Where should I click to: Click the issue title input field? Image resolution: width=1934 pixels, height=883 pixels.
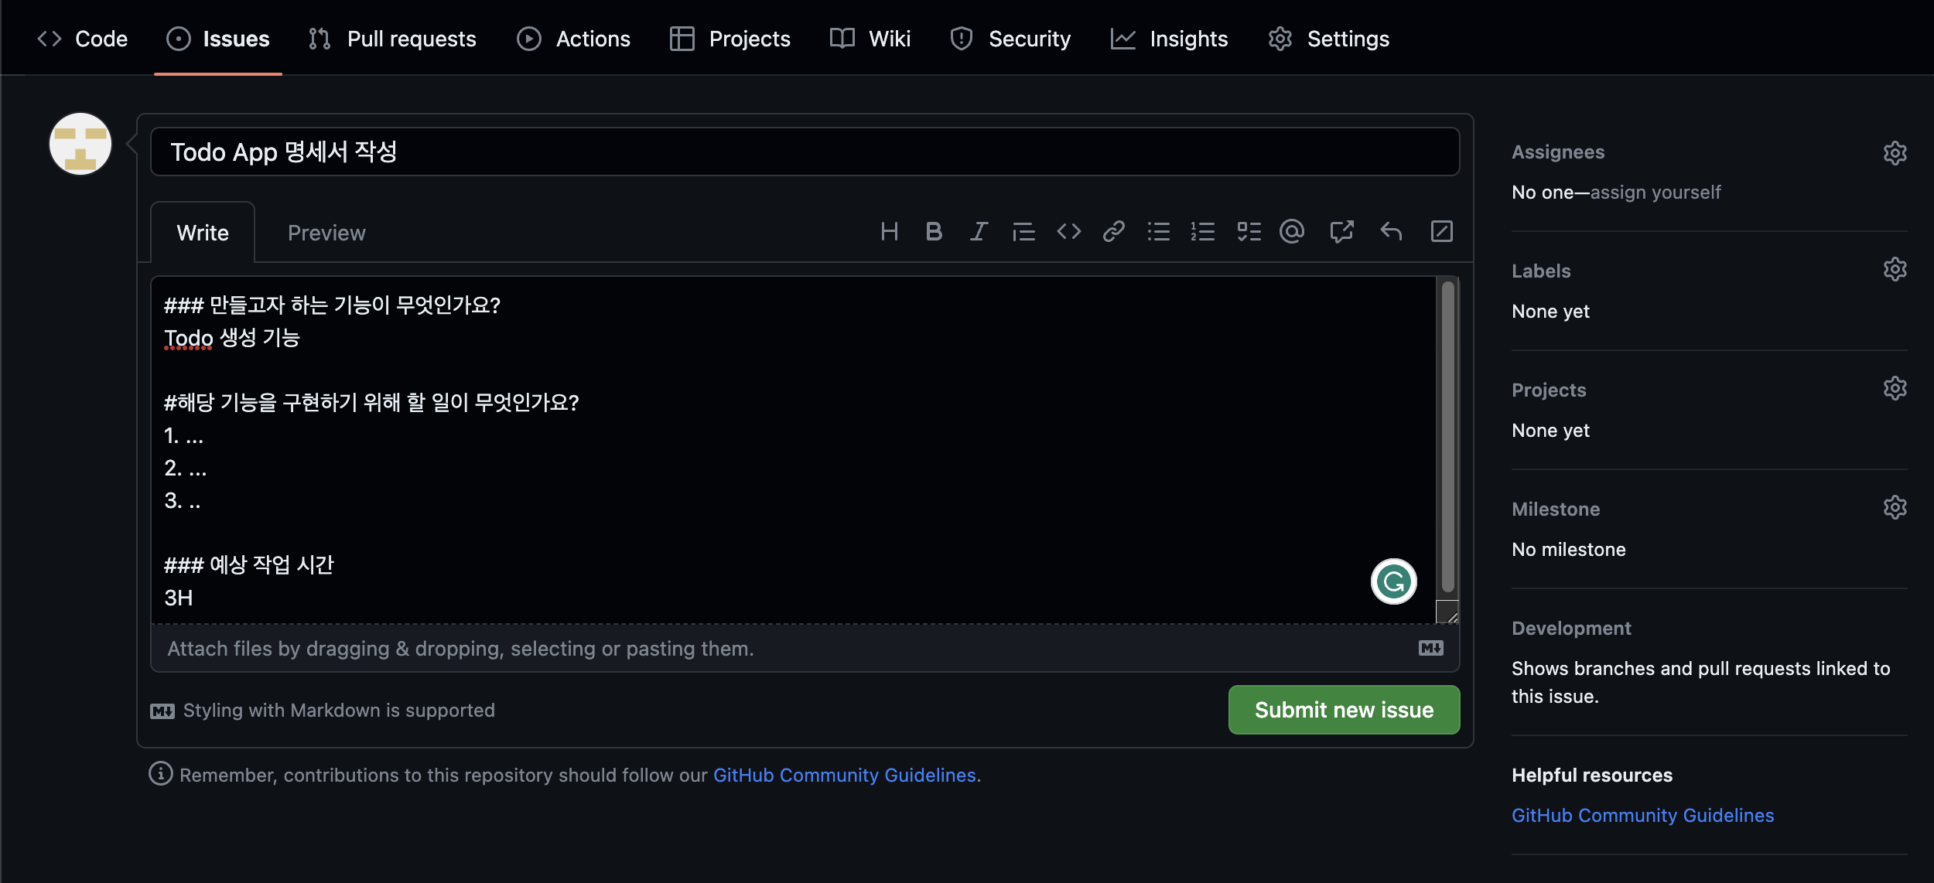(805, 152)
